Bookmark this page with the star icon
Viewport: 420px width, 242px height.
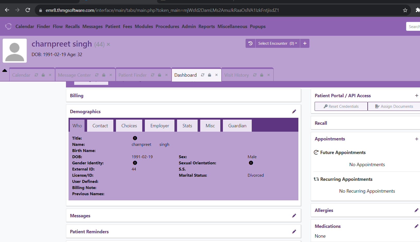click(405, 10)
